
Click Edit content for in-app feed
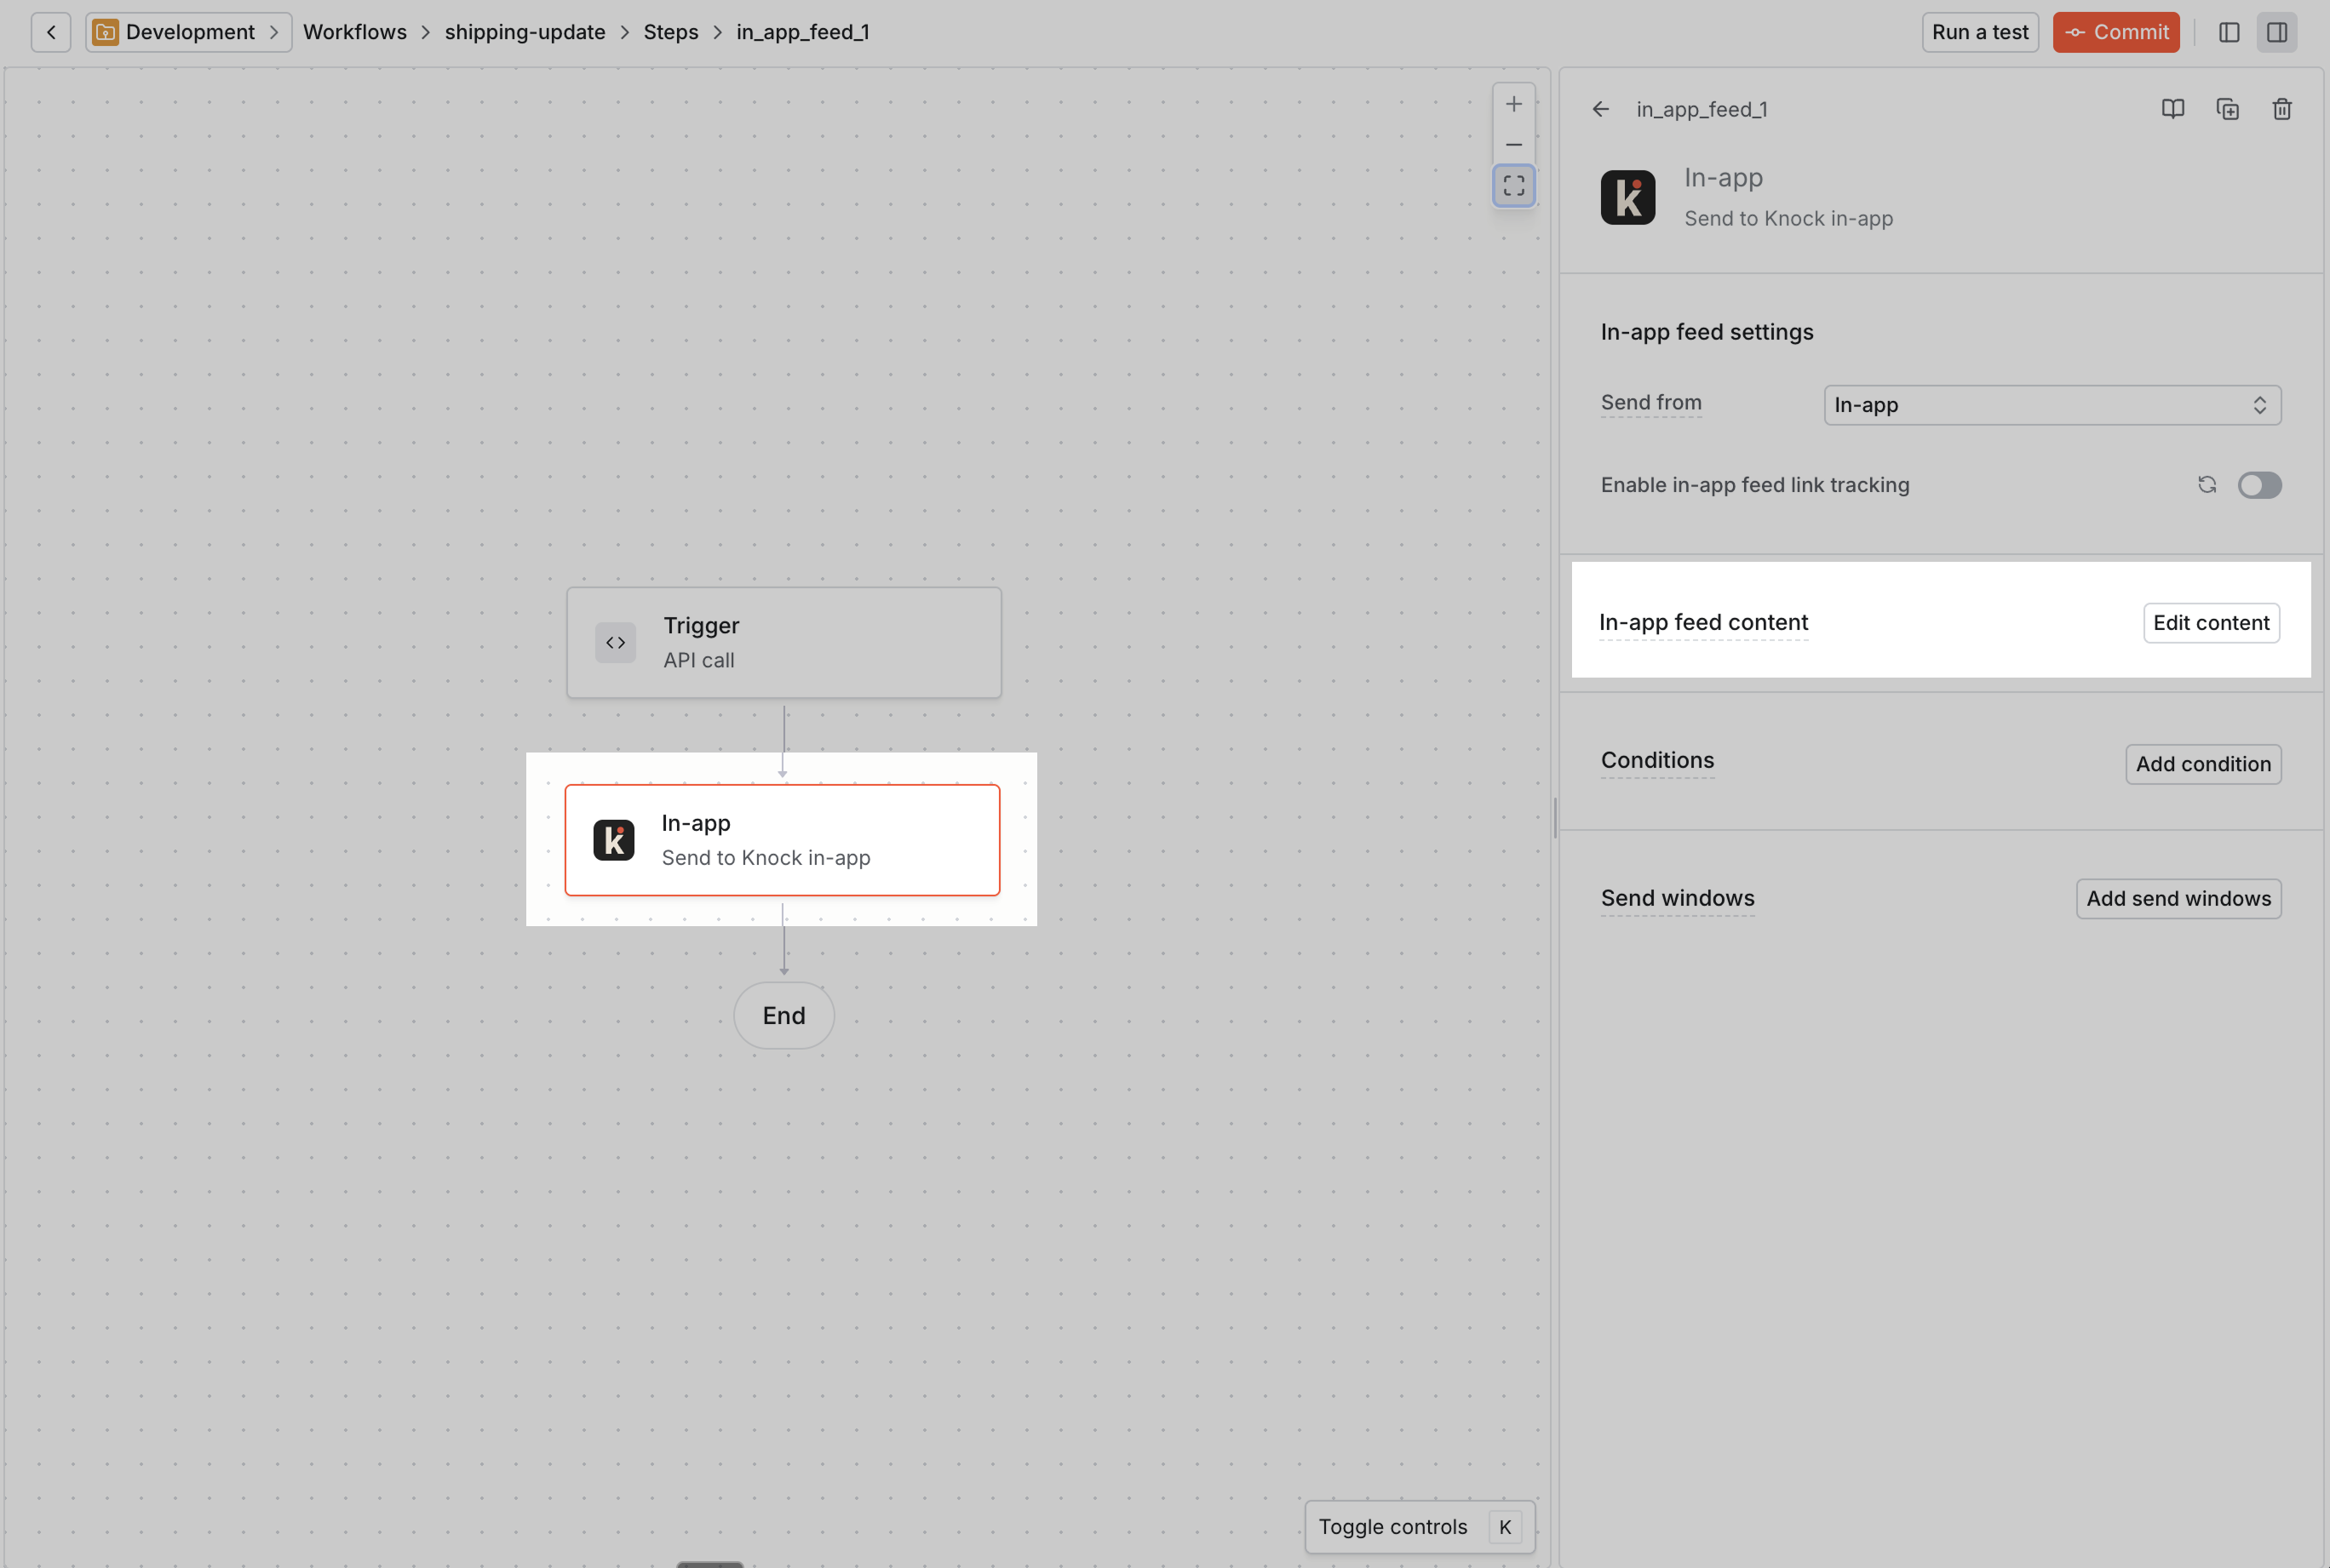(x=2210, y=622)
